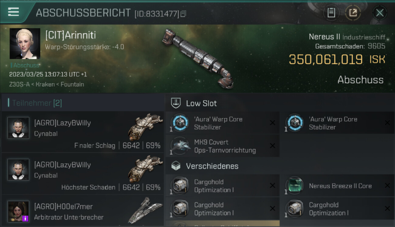The width and height of the screenshot is (395, 227).
Task: Expand the Teilnehmer [2] participants header
Action: point(82,103)
